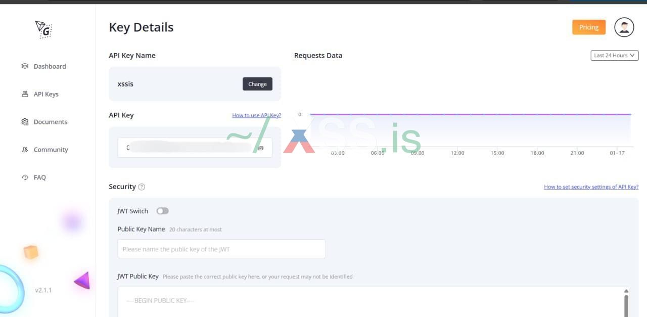This screenshot has height=317, width=647.
Task: Focus the Public Key Name input field
Action: tap(221, 249)
